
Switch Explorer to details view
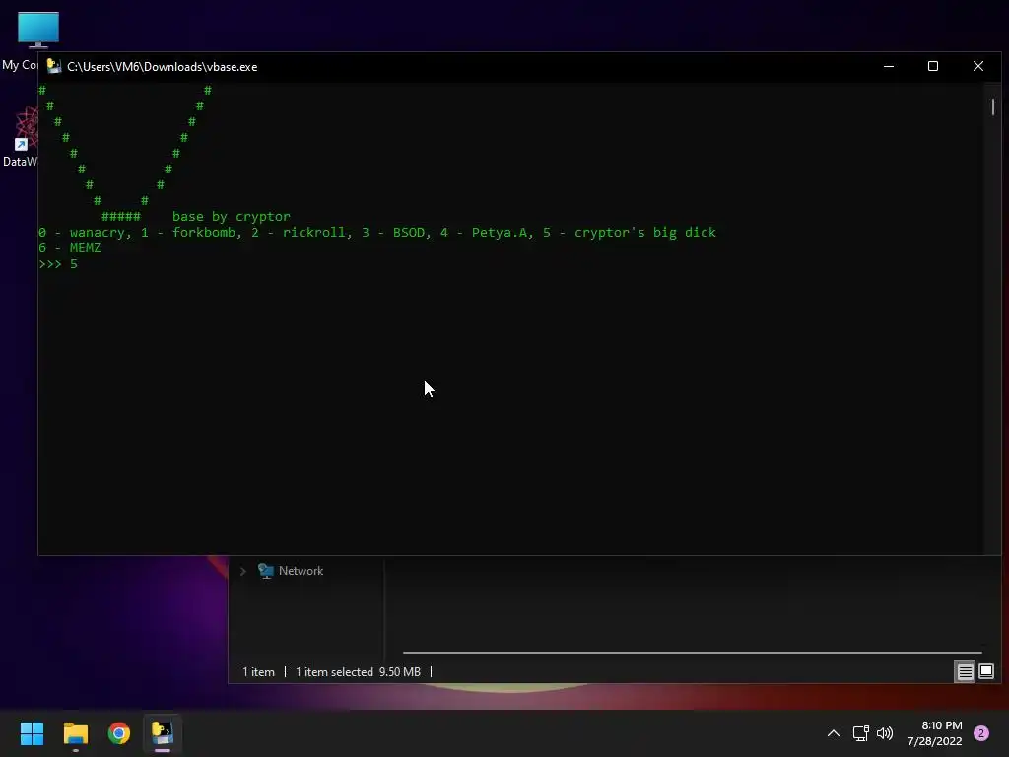[x=966, y=672]
